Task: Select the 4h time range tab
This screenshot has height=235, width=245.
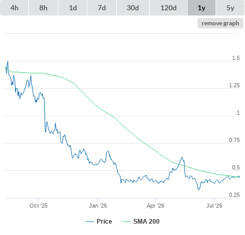Action: [14, 8]
